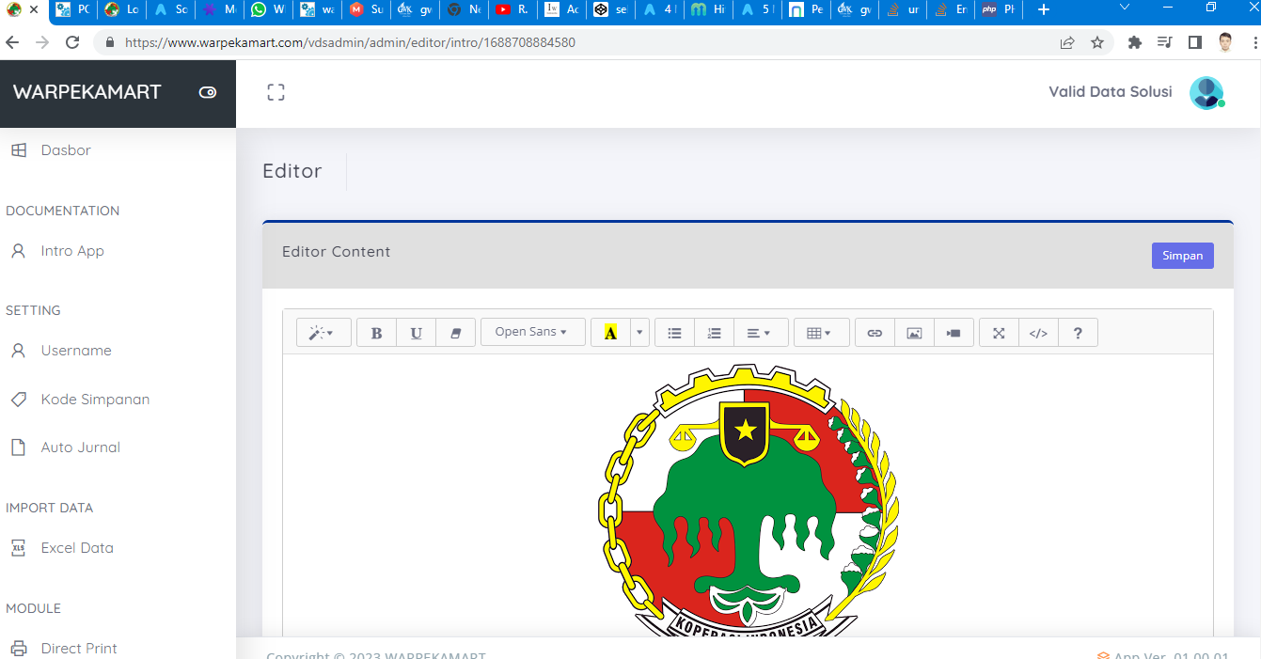Open the Chrome profile avatar
Screen dimensions: 1261x659
pos(1225,42)
